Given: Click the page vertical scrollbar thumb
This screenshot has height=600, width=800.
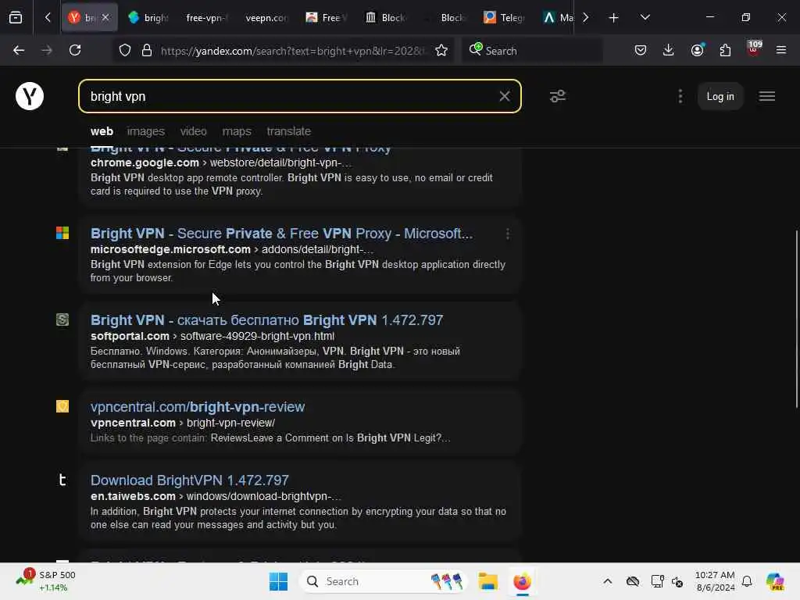Looking at the screenshot, I should 797,319.
